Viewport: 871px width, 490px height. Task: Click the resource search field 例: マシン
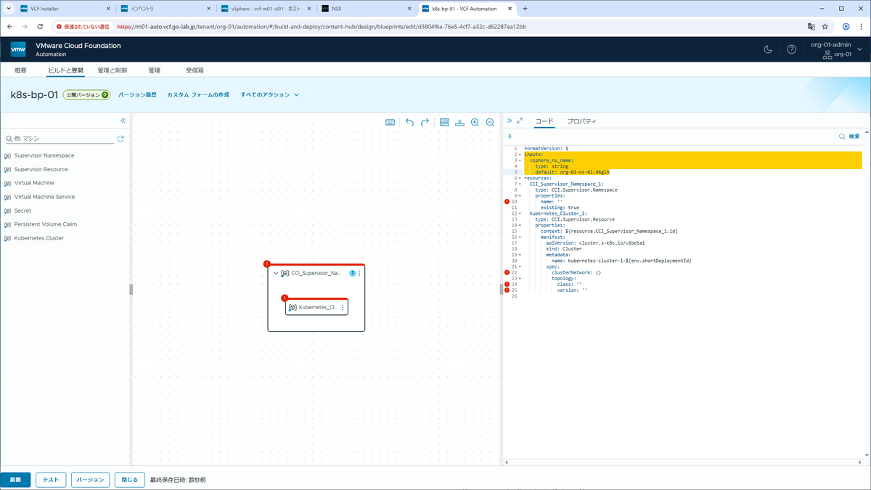pyautogui.click(x=61, y=138)
